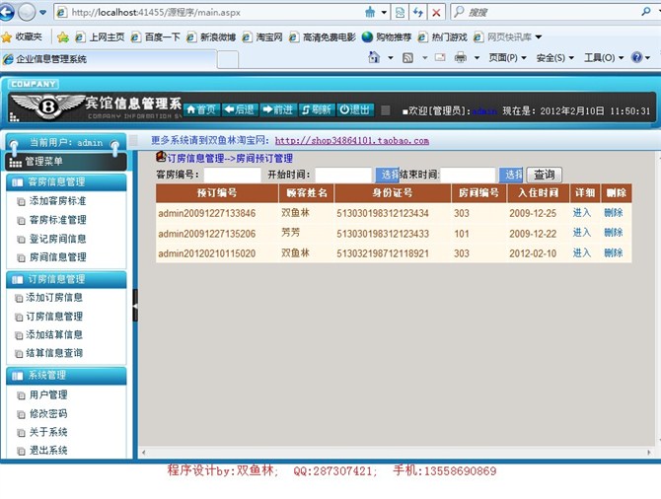This screenshot has height=499, width=661.
Task: Open 添加客房标准 in sidebar
Action: (58, 201)
